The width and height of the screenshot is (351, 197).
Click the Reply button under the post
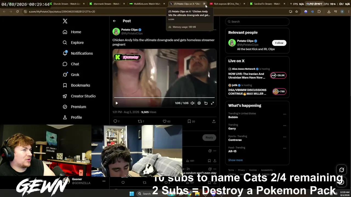tap(209, 137)
